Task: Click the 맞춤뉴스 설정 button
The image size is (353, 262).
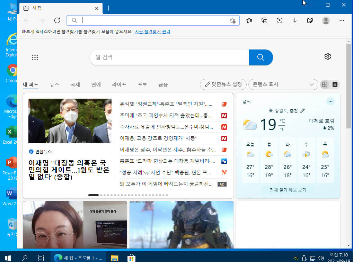Action: [223, 84]
